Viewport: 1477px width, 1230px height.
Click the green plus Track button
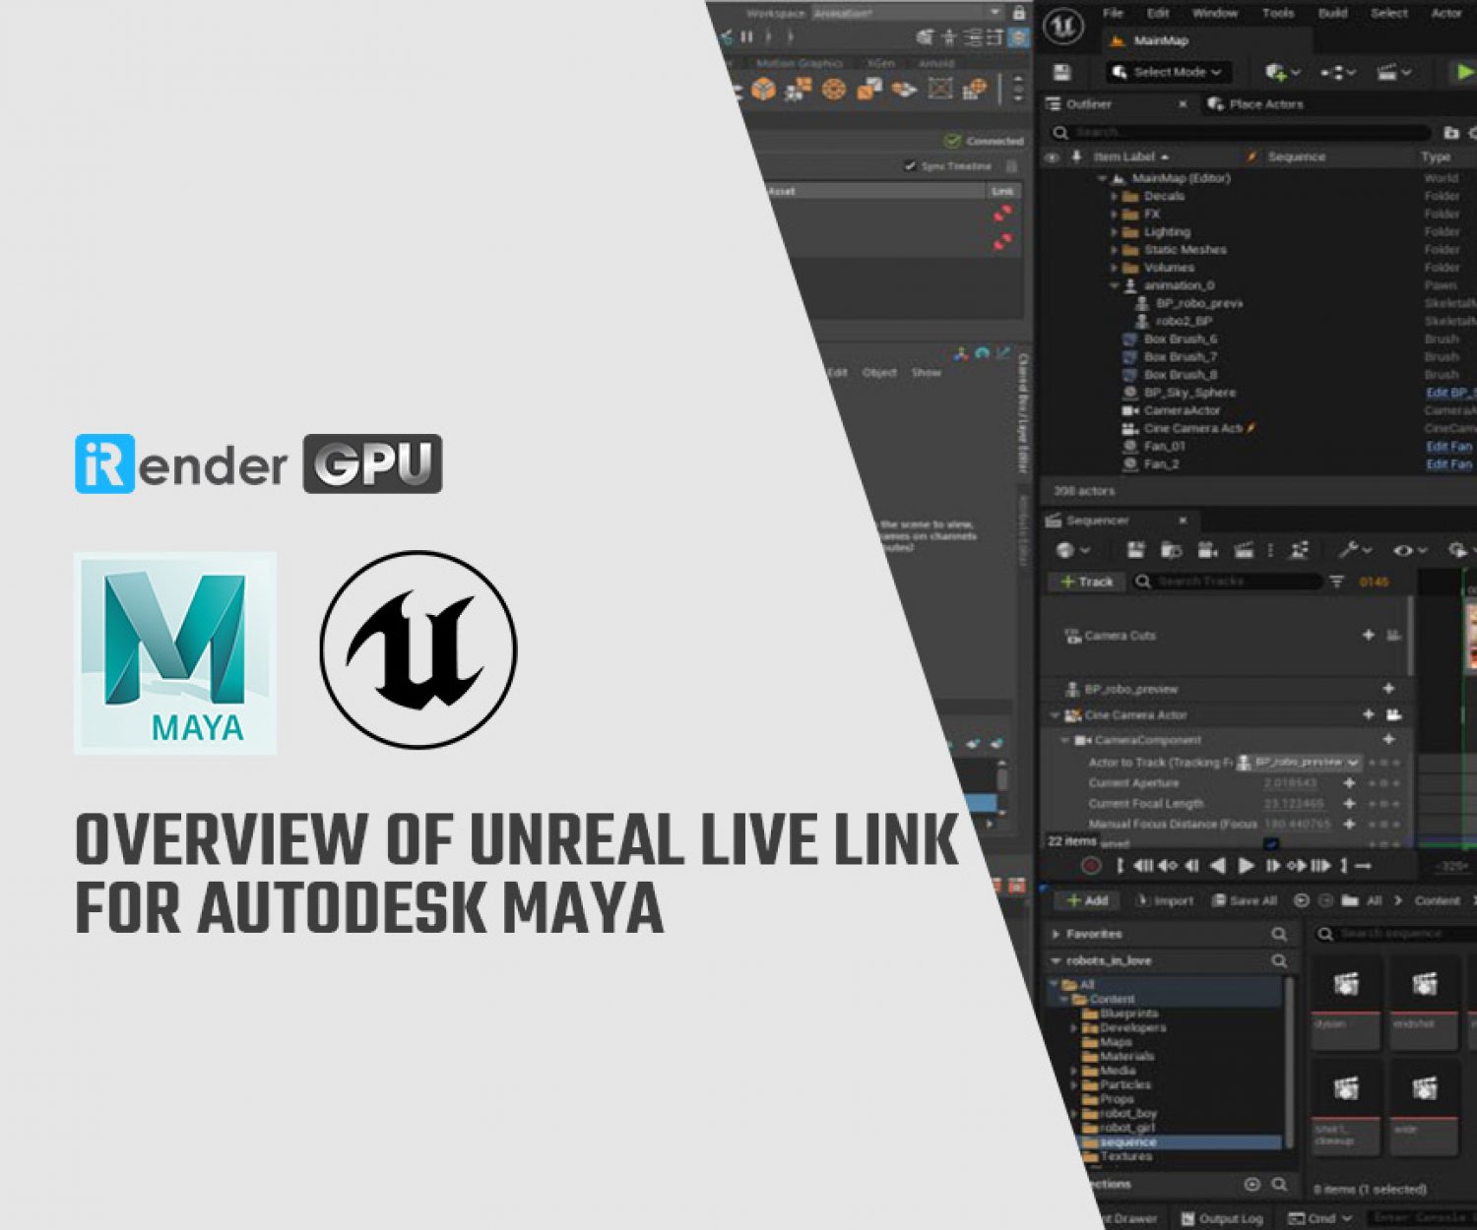coord(1086,582)
